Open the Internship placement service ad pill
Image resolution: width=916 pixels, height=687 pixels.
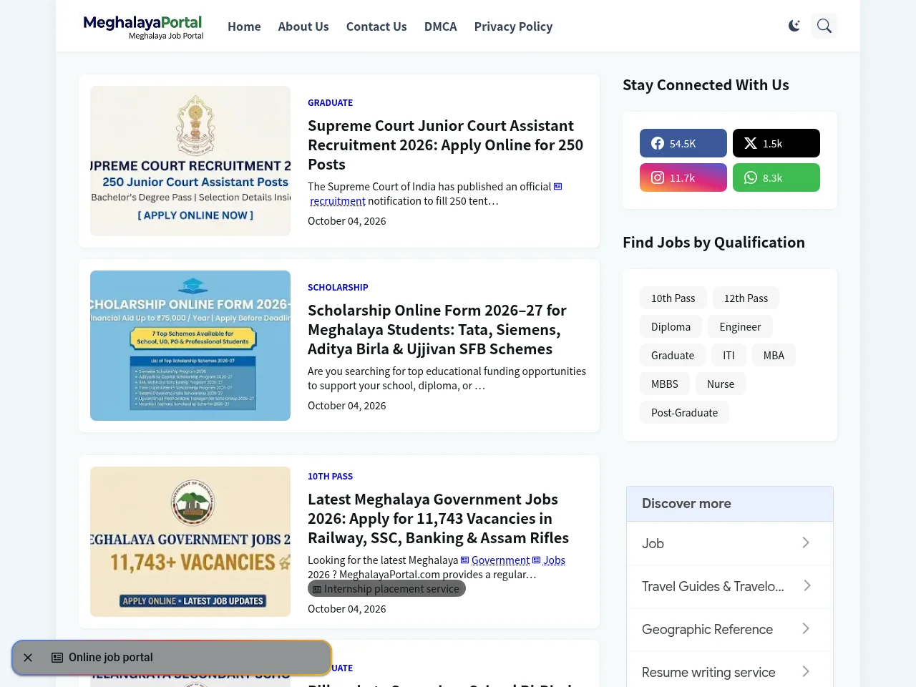pyautogui.click(x=386, y=589)
